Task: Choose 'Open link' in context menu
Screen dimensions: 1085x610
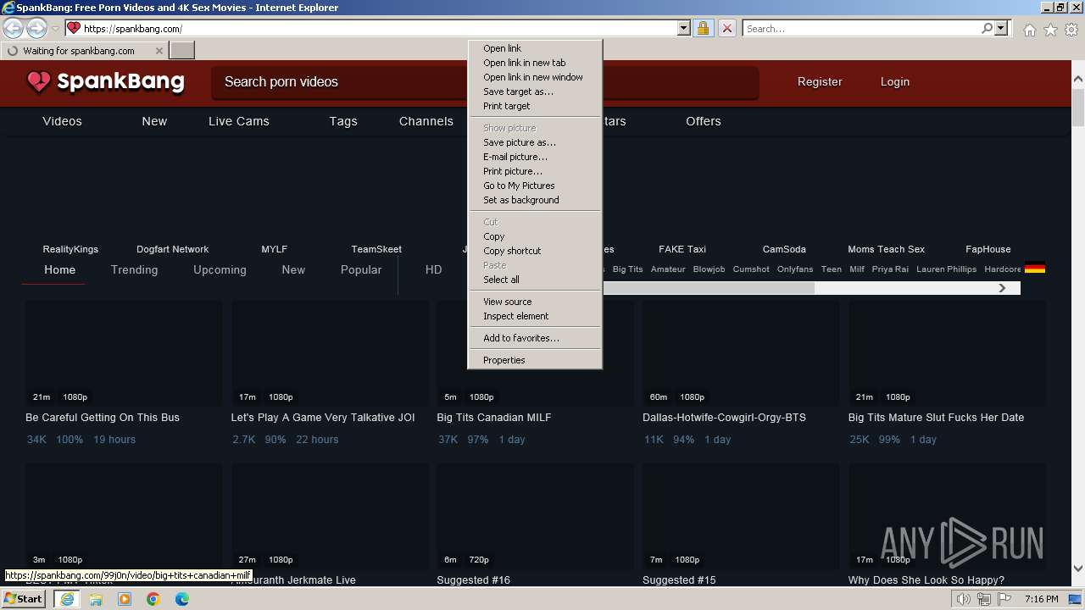Action: [x=535, y=48]
